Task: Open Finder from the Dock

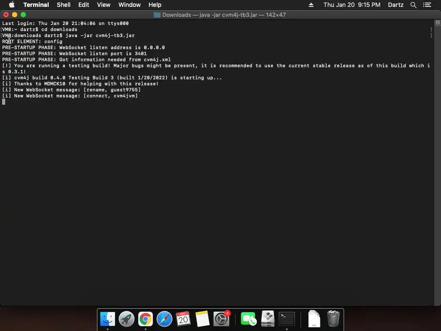Action: pos(107,319)
